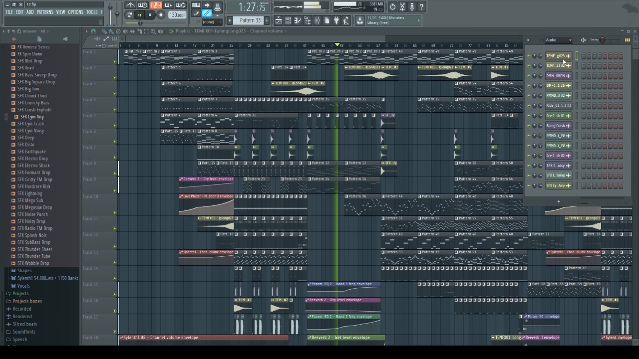
Task: Expand the Soundfonts folder in browser
Action: coord(24,332)
